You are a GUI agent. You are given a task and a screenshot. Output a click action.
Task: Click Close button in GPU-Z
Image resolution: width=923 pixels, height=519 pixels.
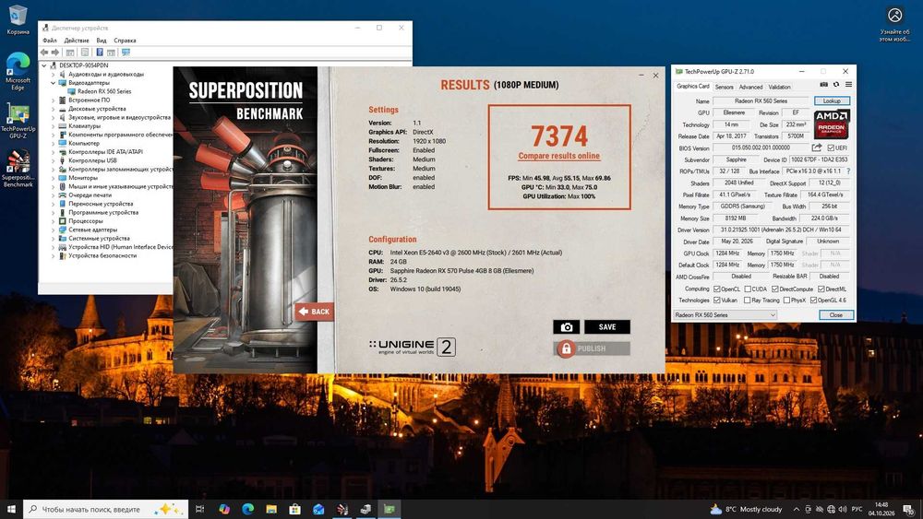(x=836, y=315)
